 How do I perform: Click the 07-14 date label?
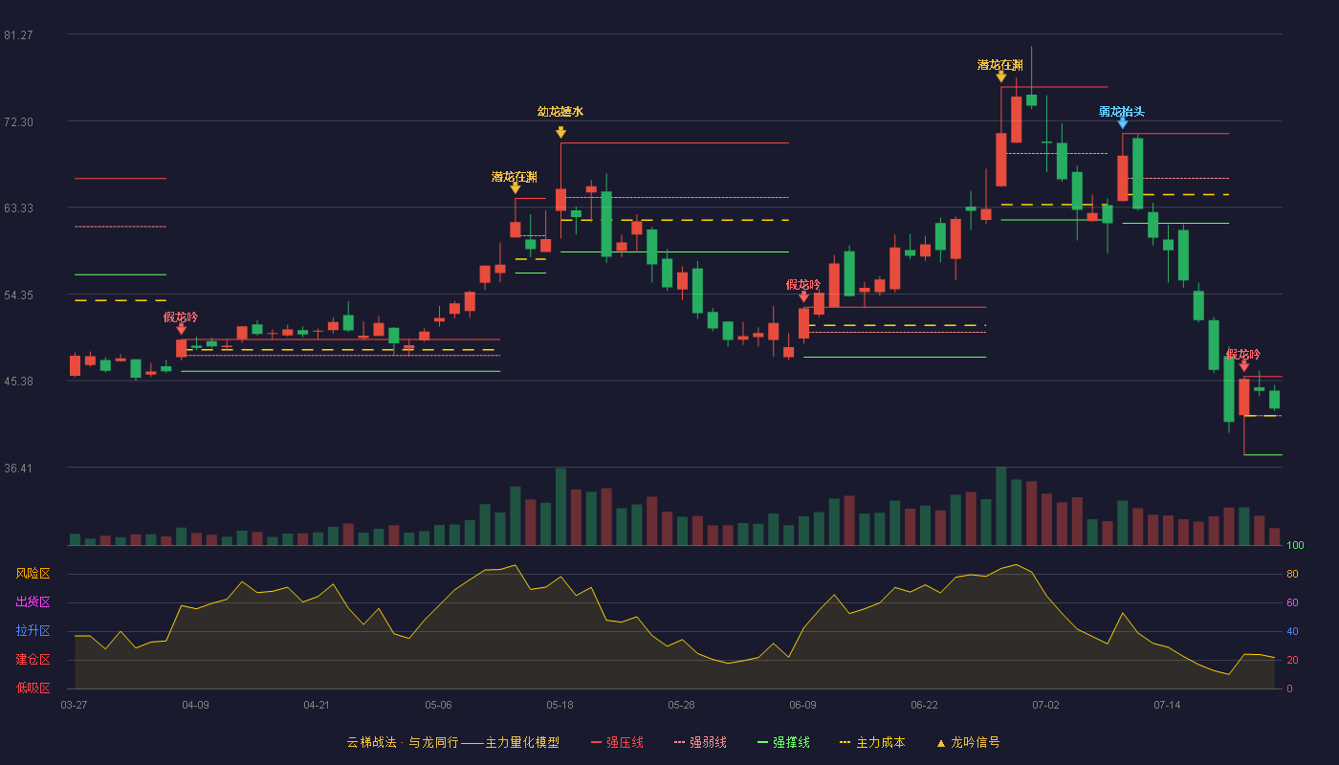click(x=1167, y=705)
